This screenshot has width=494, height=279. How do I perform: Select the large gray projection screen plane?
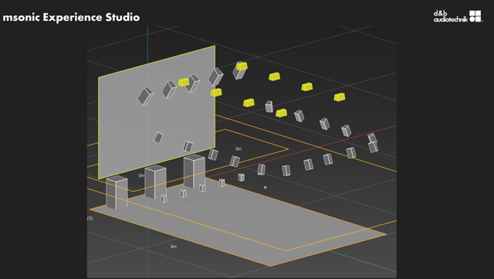tap(157, 112)
